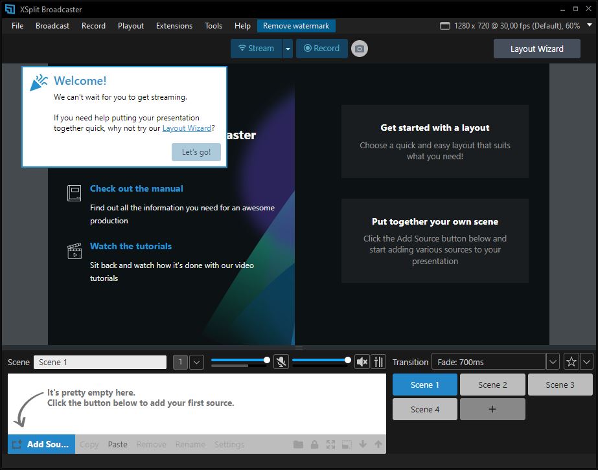
Task: Open the Help menu
Action: tap(242, 25)
